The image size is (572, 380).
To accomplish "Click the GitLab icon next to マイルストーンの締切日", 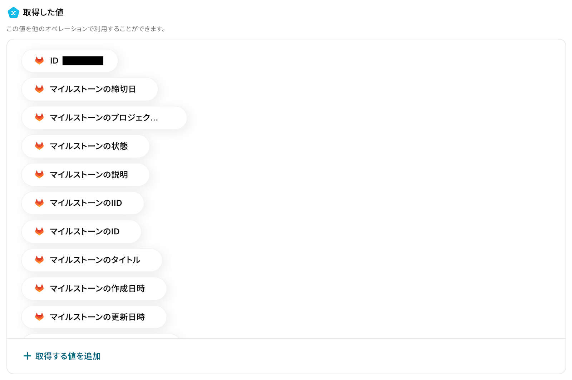I will tap(39, 89).
